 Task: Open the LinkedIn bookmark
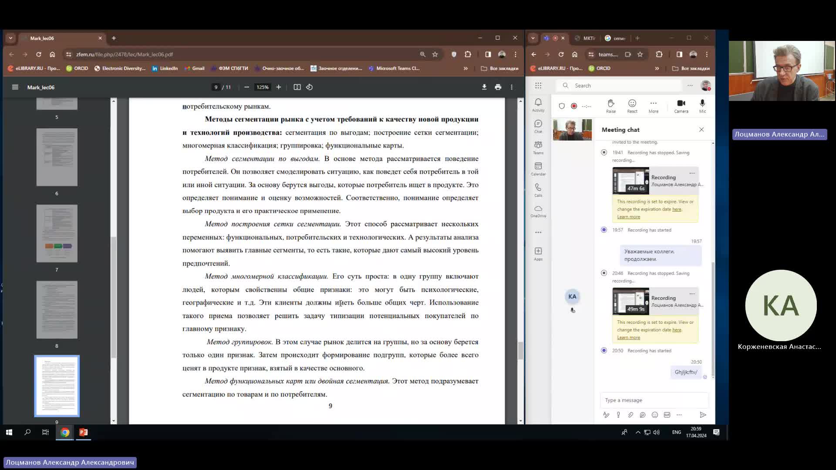click(x=165, y=68)
